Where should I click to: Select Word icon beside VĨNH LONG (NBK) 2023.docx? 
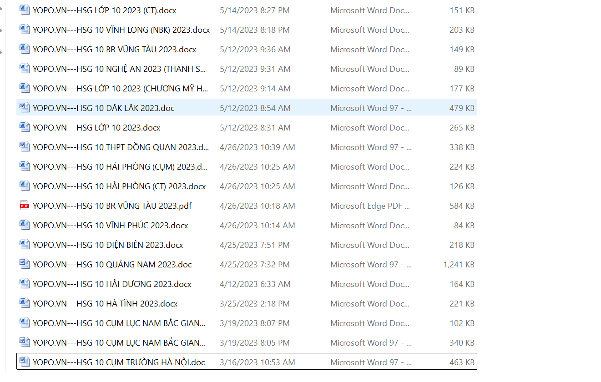[x=25, y=30]
